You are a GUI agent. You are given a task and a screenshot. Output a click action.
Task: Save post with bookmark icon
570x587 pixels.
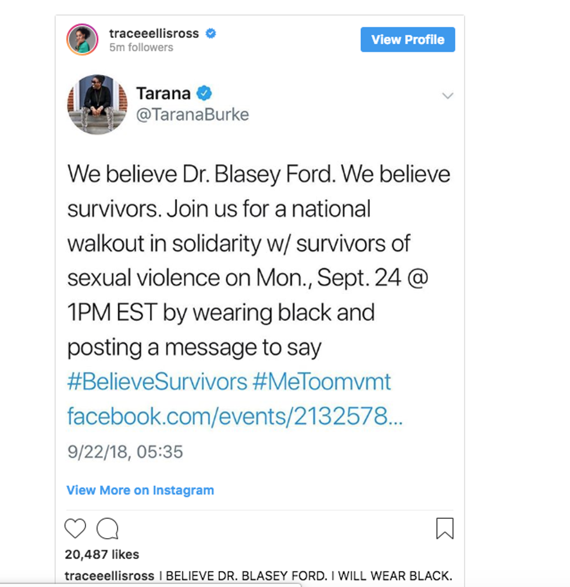coord(444,528)
